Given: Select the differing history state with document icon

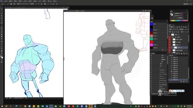Looking at the screenshot, I should pos(178,71).
